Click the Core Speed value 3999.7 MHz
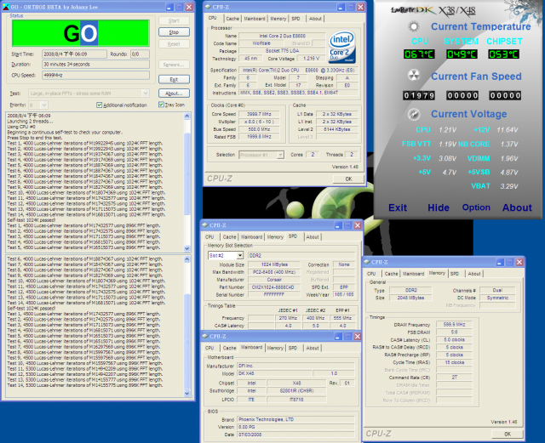This screenshot has height=443, width=545. 259,114
